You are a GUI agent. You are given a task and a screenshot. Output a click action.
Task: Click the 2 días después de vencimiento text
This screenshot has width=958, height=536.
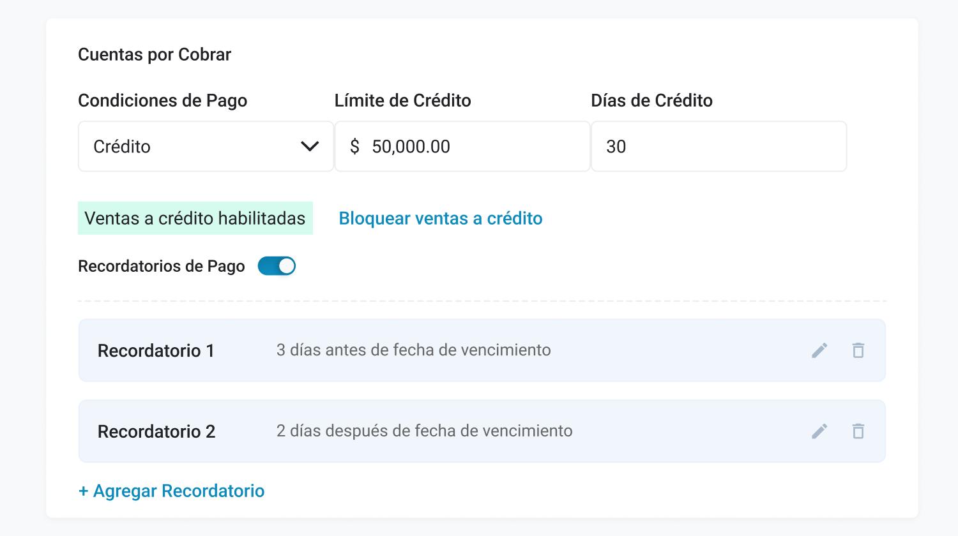[424, 431]
